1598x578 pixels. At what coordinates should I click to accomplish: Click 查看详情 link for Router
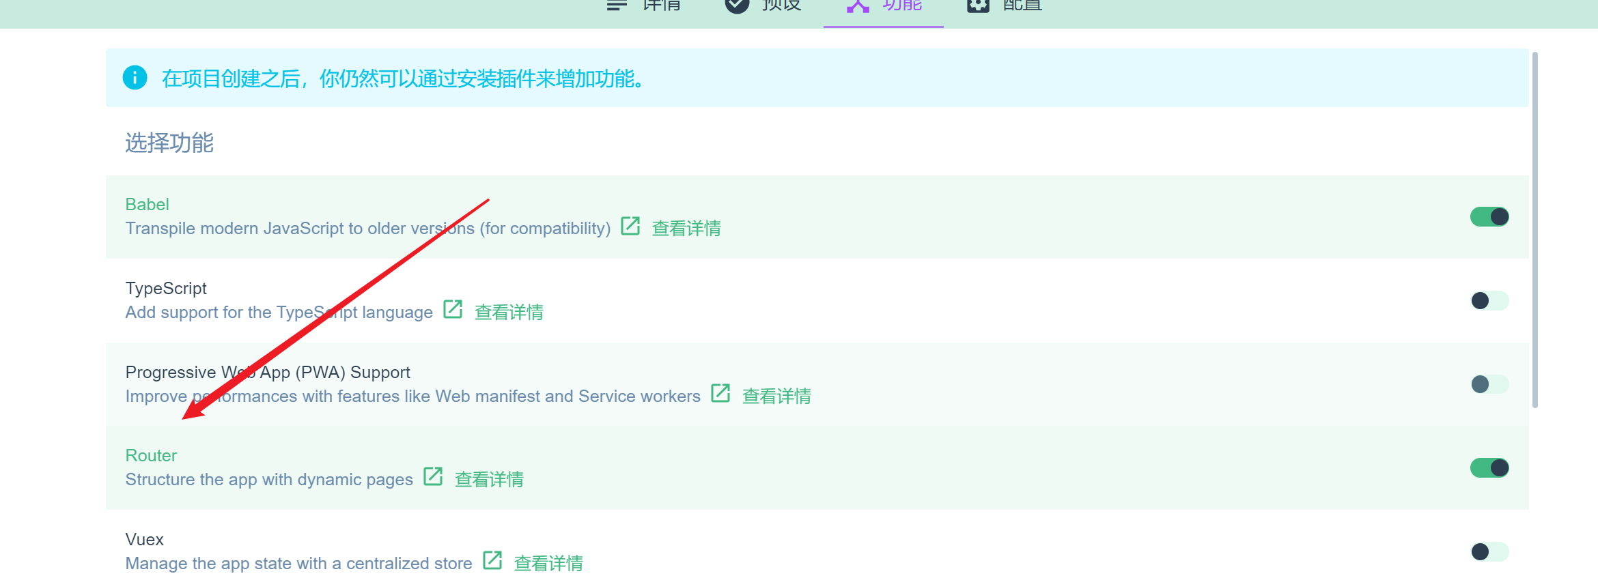pyautogui.click(x=489, y=479)
